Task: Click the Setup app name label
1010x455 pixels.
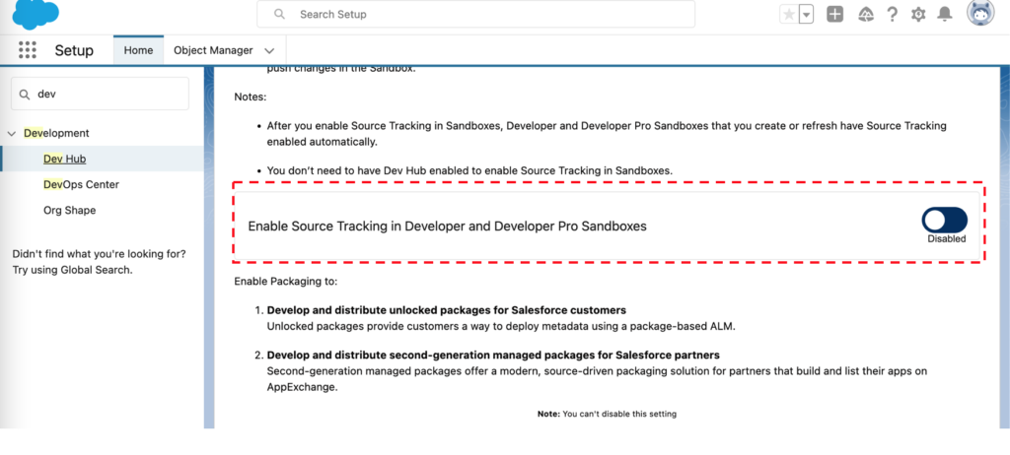Action: pyautogui.click(x=74, y=50)
